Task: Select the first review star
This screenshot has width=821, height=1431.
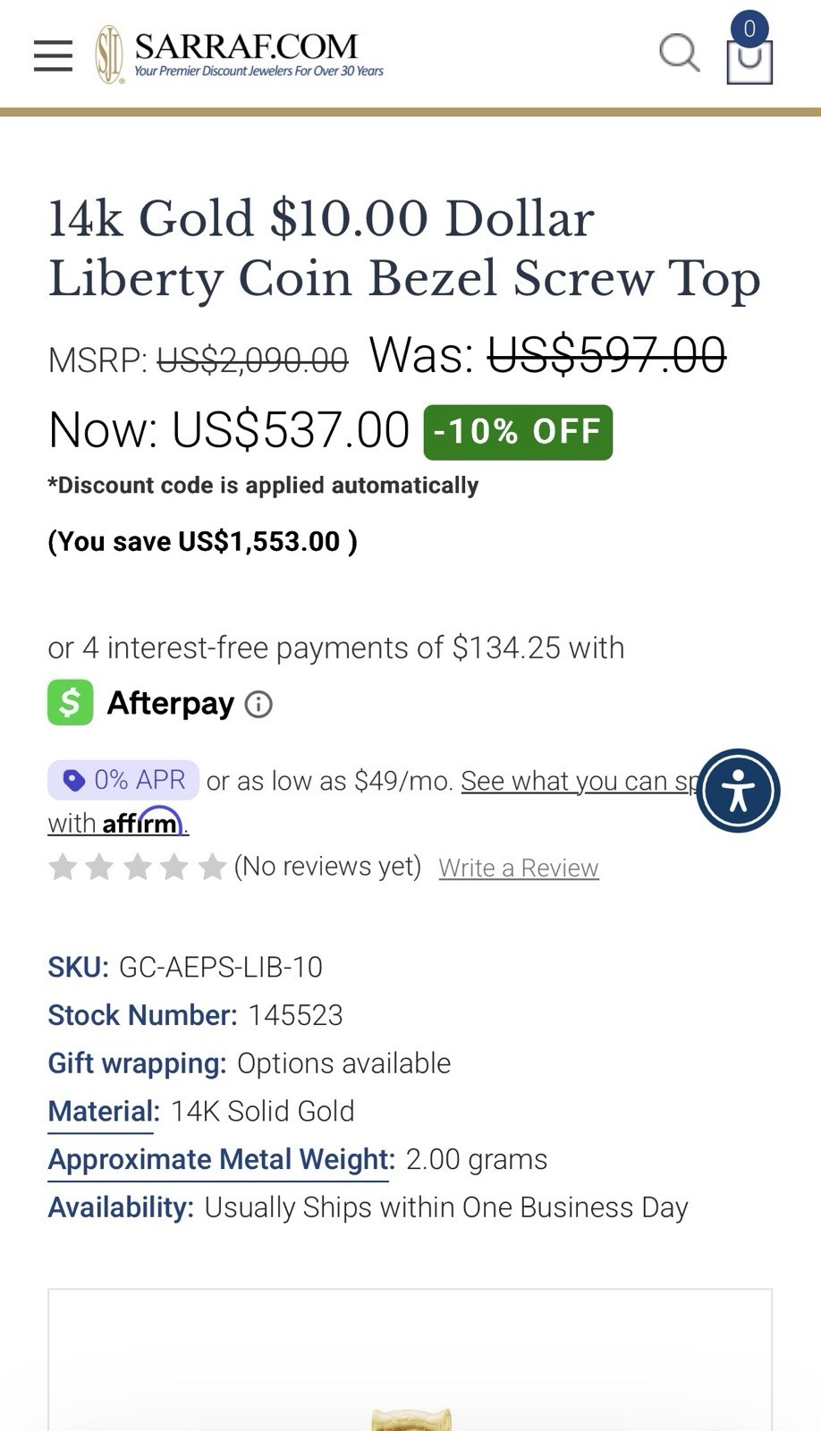Action: (63, 867)
